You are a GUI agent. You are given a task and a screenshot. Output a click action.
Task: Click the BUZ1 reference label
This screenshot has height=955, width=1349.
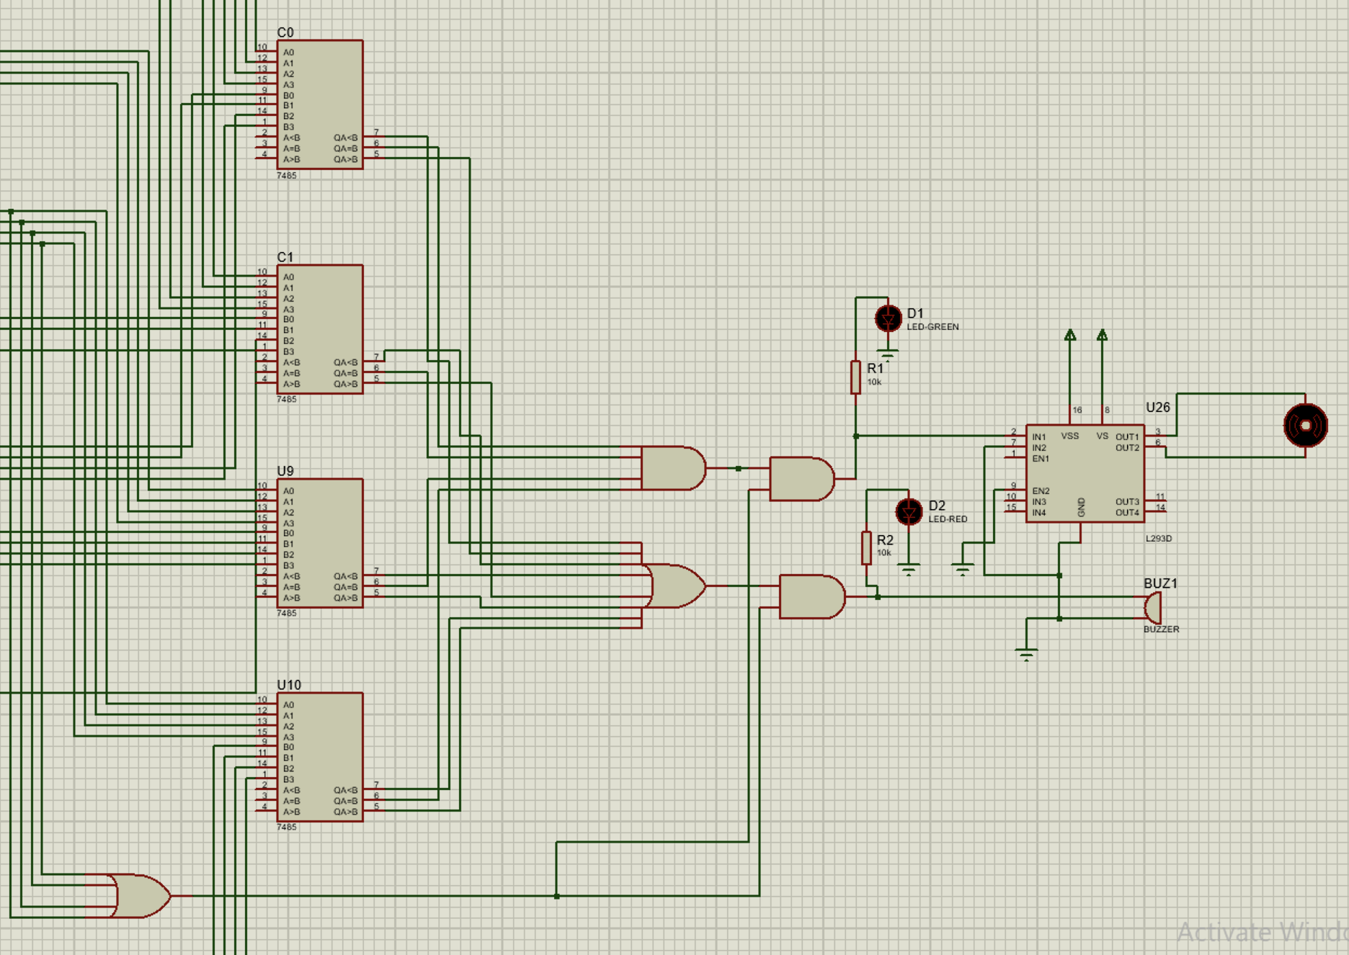1160,583
